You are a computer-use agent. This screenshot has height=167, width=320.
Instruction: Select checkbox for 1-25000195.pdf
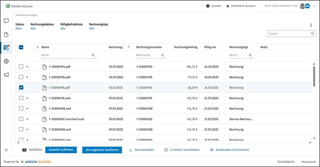(21, 77)
